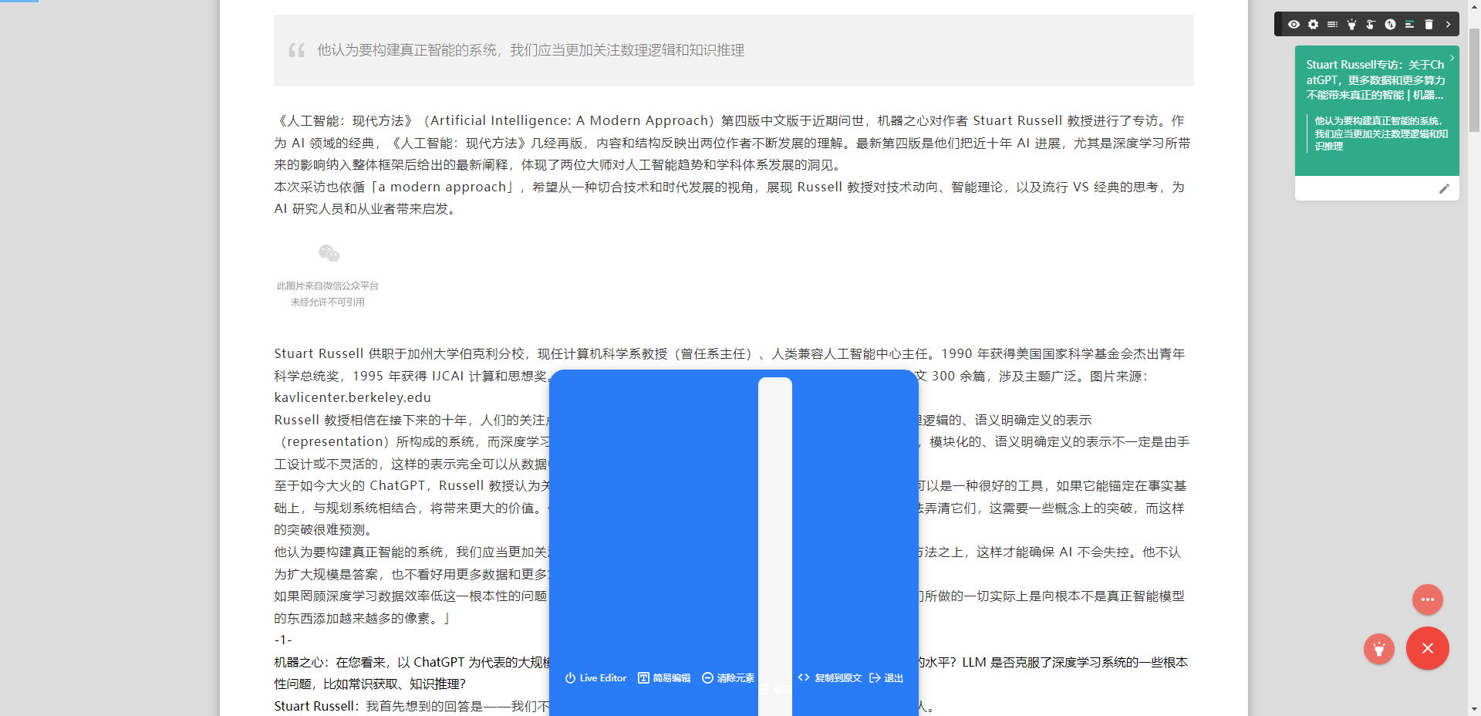Expand dark toolbar with right chevron
Screen dimensions: 1481x716
pyautogui.click(x=1448, y=25)
